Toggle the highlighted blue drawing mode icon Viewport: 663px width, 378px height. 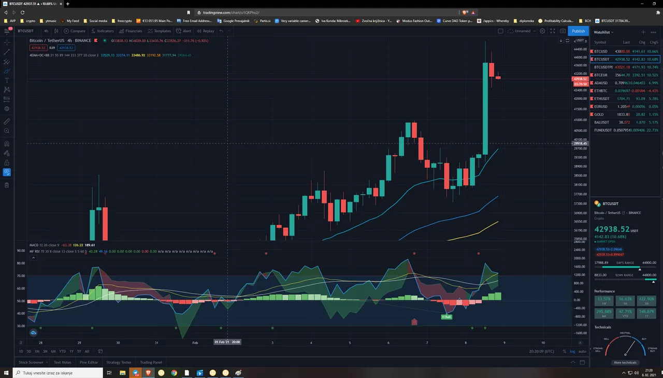tap(7, 172)
